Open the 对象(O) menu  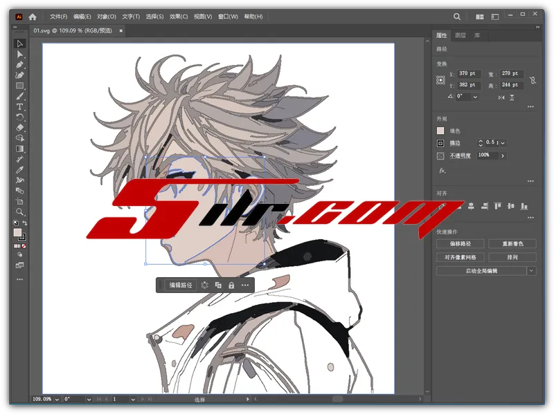point(107,17)
